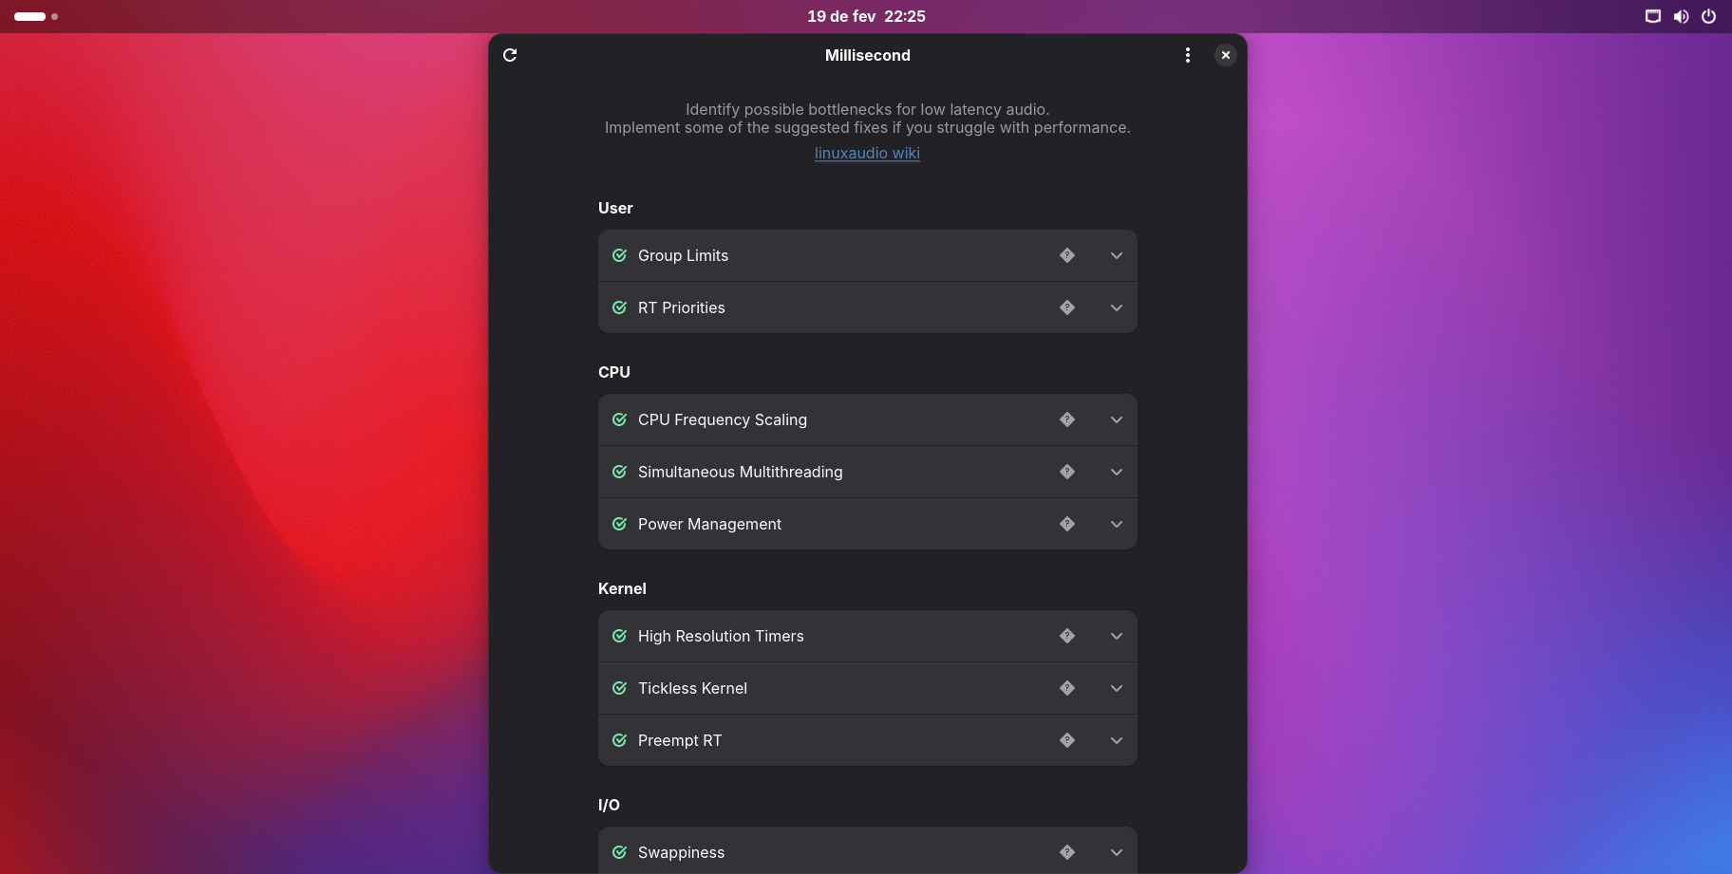Screen dimensions: 1732x874
Task: Click the Tickless Kernel help diamond icon
Action: coord(1067,688)
